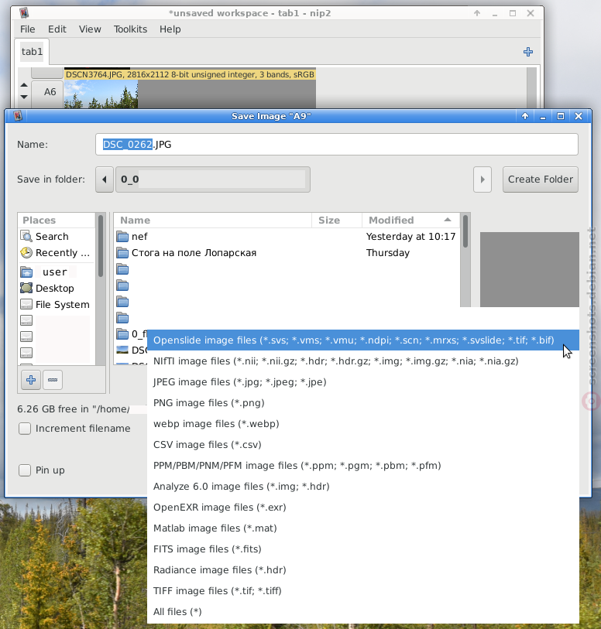The height and width of the screenshot is (629, 601).
Task: Choose PNG image files filter
Action: pos(363,403)
